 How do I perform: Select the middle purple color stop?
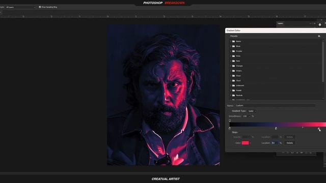pyautogui.click(x=276, y=129)
